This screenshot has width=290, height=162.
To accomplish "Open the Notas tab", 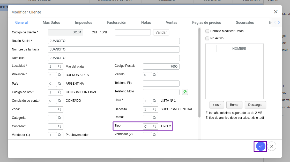I will [x=146, y=22].
